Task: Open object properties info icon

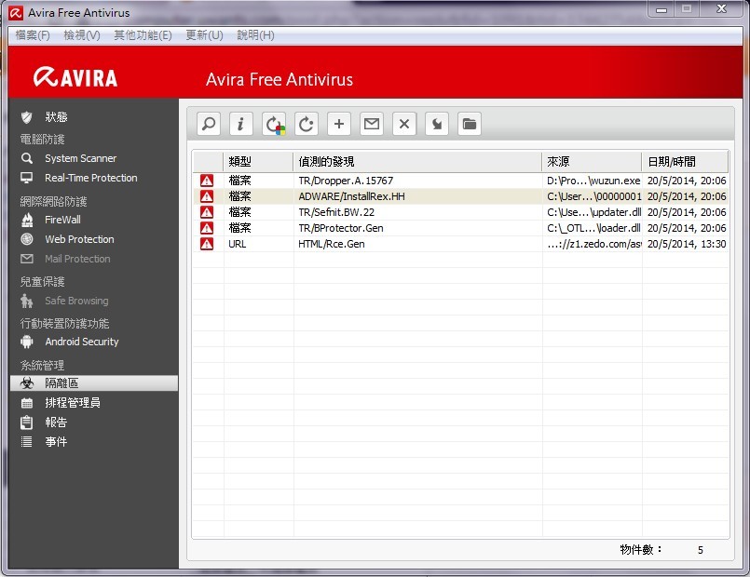Action: tap(241, 124)
